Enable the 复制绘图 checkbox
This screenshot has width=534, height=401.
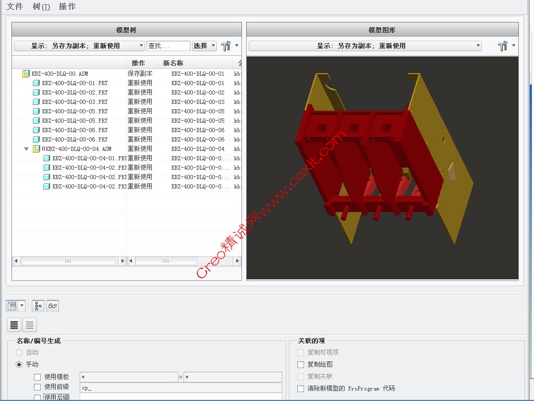[x=301, y=364]
